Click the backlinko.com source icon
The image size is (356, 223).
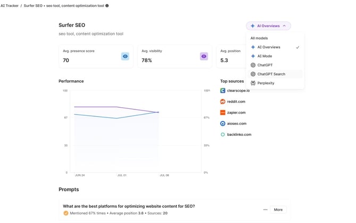click(x=223, y=134)
